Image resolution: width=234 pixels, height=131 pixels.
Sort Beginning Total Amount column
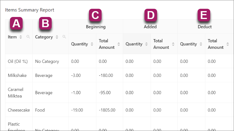(119, 44)
